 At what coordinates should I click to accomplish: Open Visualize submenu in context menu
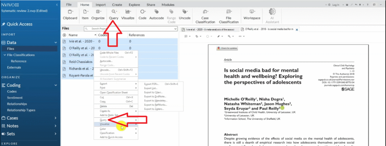click(116, 124)
